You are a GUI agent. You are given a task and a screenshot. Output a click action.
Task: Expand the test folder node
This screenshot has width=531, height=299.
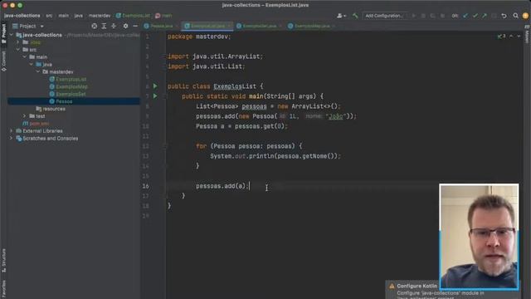tap(24, 116)
